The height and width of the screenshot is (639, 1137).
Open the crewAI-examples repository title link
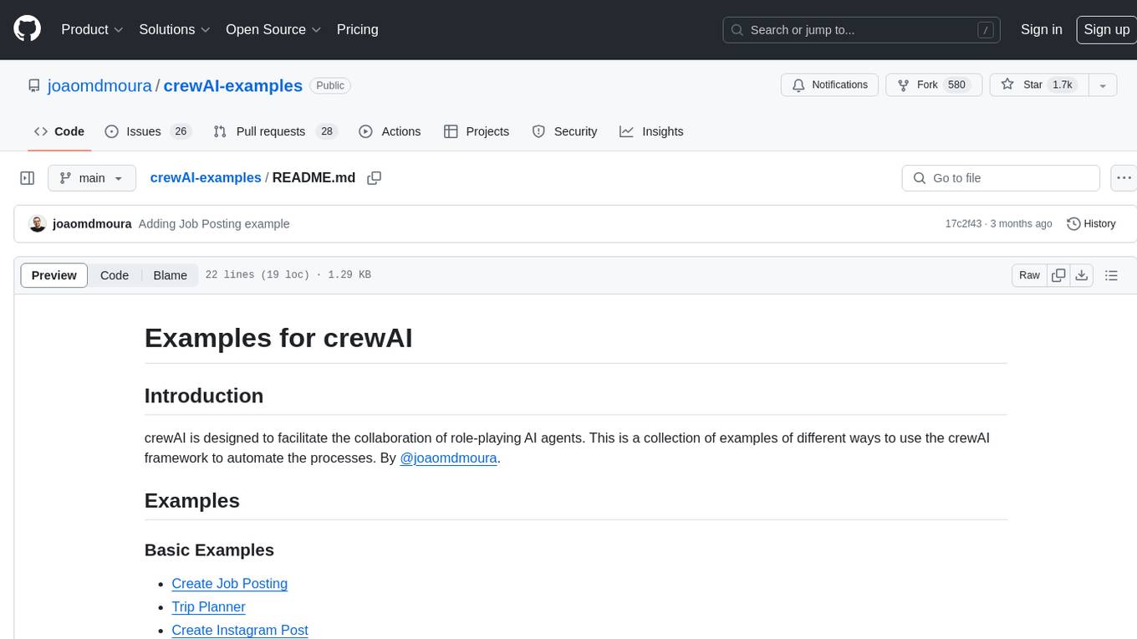[x=233, y=85]
